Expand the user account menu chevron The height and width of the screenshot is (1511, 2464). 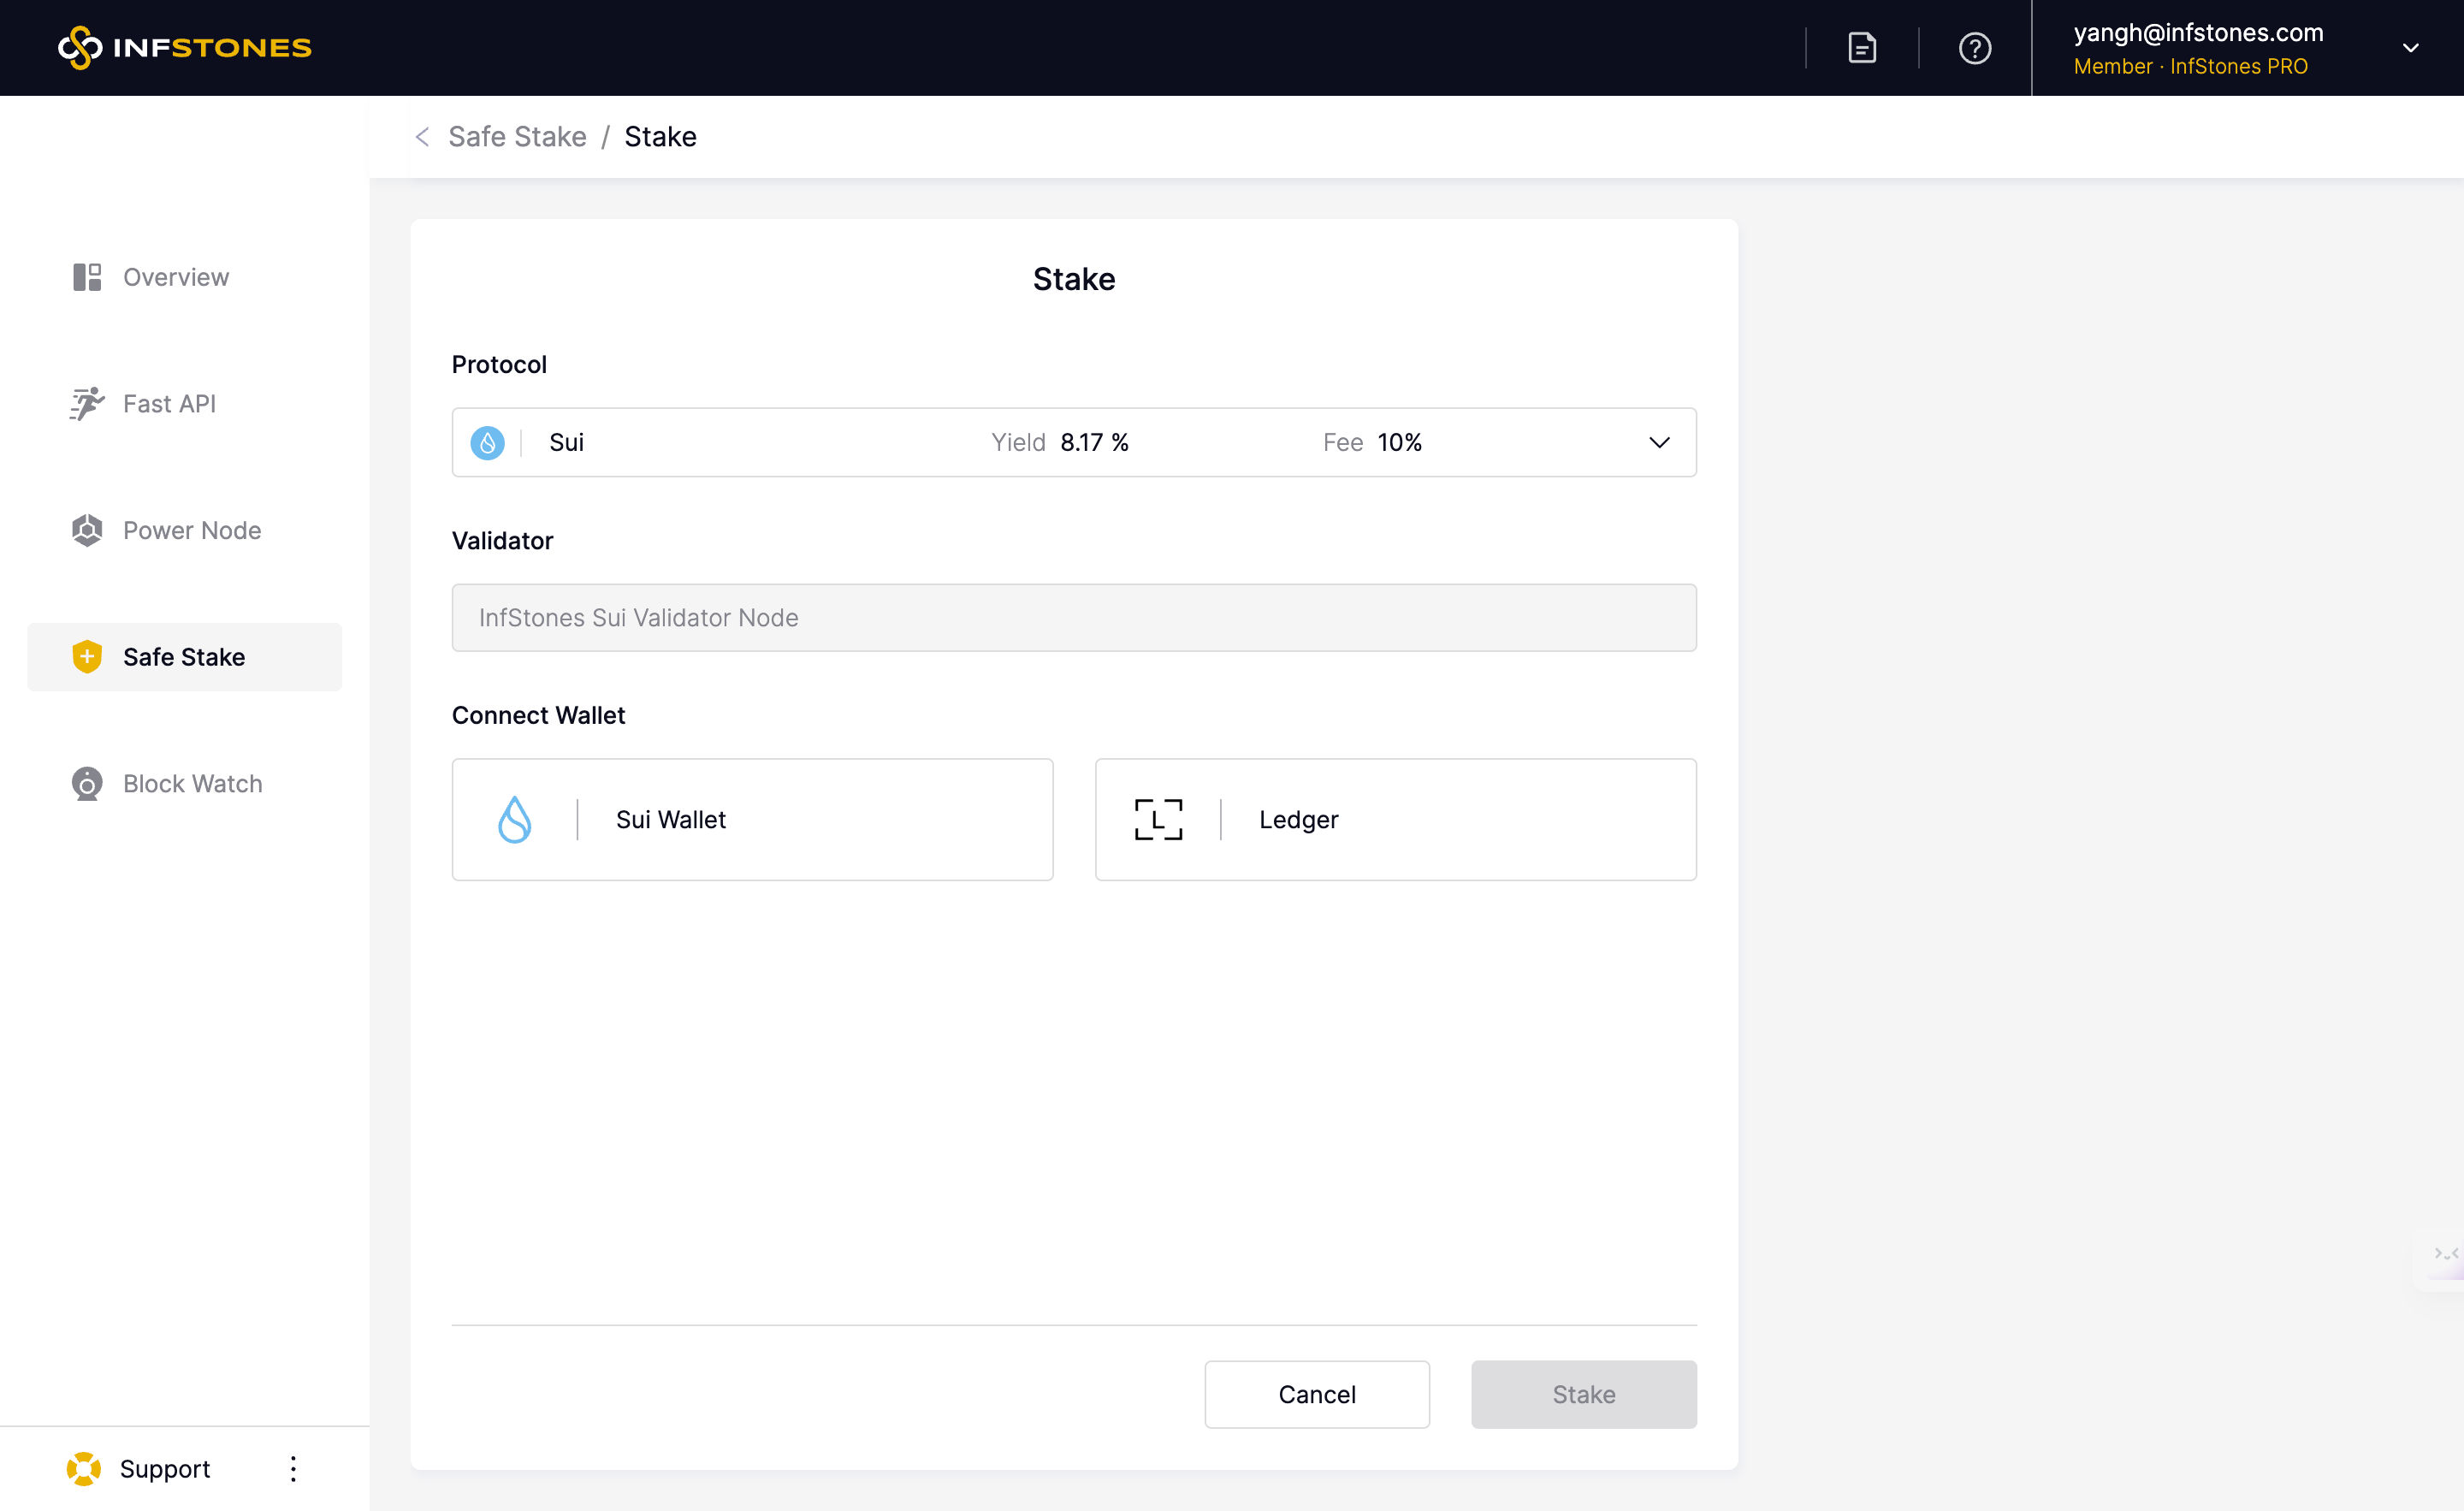point(2410,47)
